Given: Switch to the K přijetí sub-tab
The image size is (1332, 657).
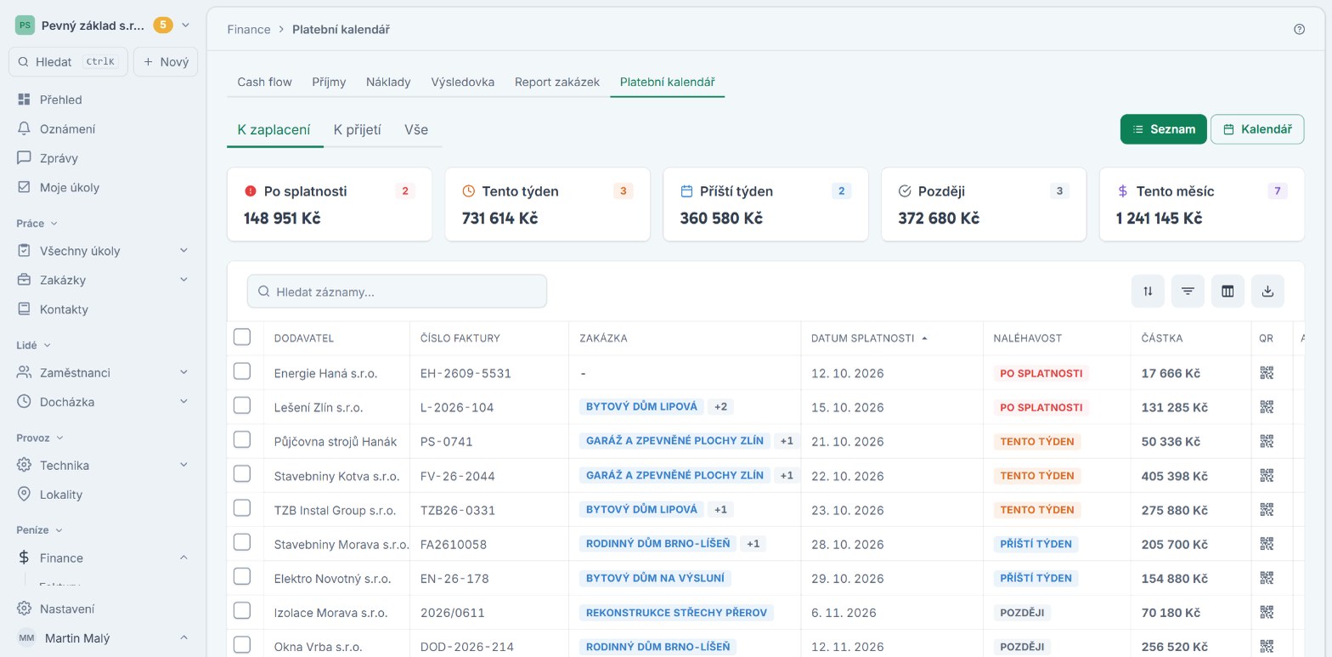Looking at the screenshot, I should (x=357, y=130).
